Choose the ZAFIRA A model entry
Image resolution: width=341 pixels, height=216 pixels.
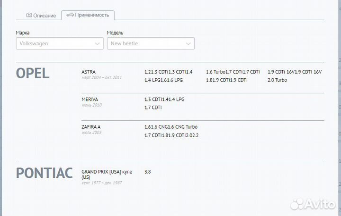91,127
